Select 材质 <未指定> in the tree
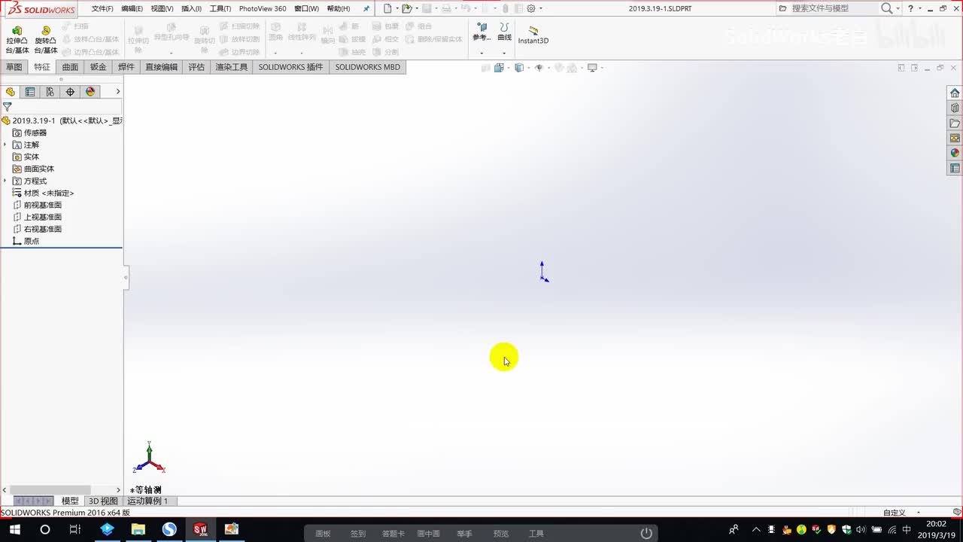Image resolution: width=963 pixels, height=542 pixels. 43,193
